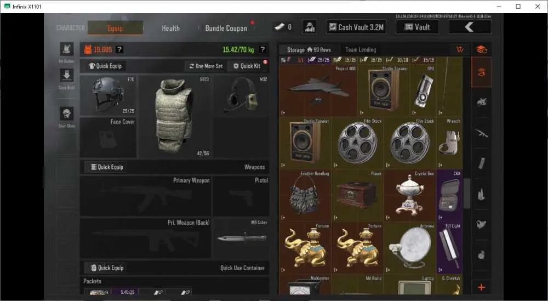This screenshot has width=548, height=301.
Task: Click the back arrow at top right
Action: pyautogui.click(x=470, y=27)
